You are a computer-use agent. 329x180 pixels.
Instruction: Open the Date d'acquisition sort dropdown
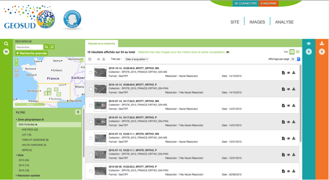(137, 59)
